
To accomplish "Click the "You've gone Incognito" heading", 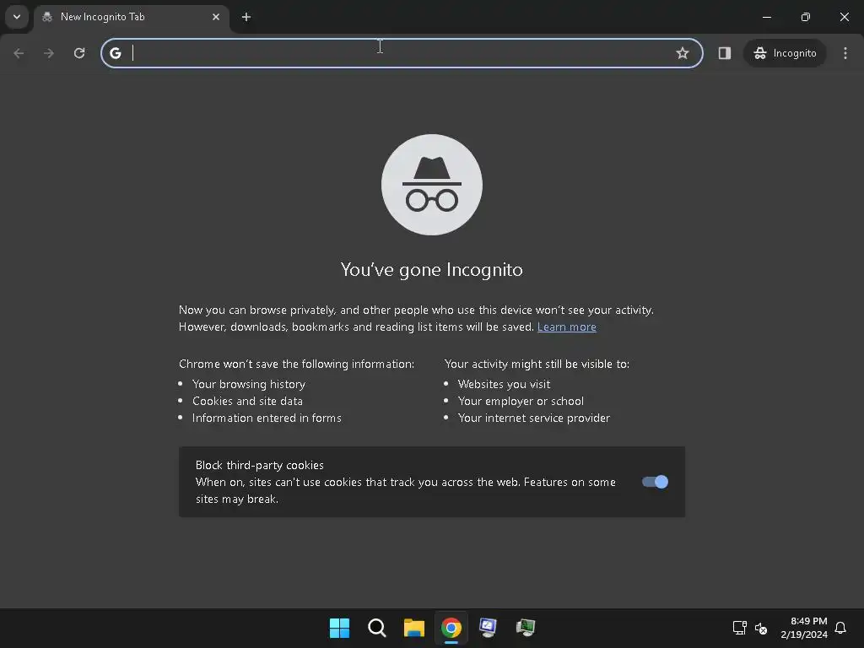I will pyautogui.click(x=431, y=269).
